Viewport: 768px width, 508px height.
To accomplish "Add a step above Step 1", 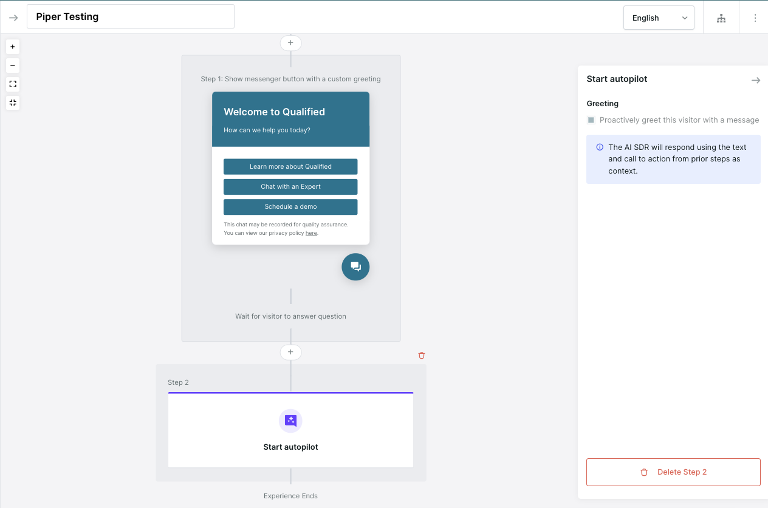I will coord(290,43).
